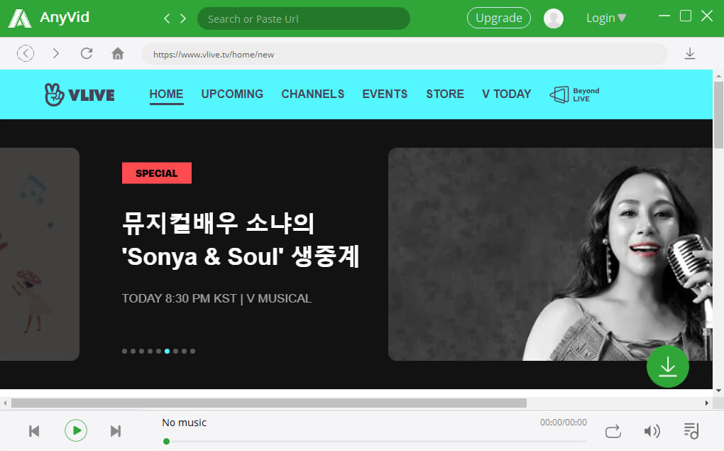Reload the page with refresh icon

pos(87,53)
